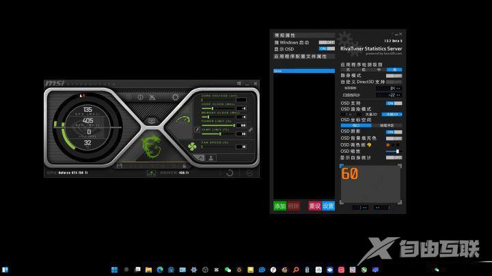
Task: Adjust the Temp Limit slider
Action: point(218,134)
